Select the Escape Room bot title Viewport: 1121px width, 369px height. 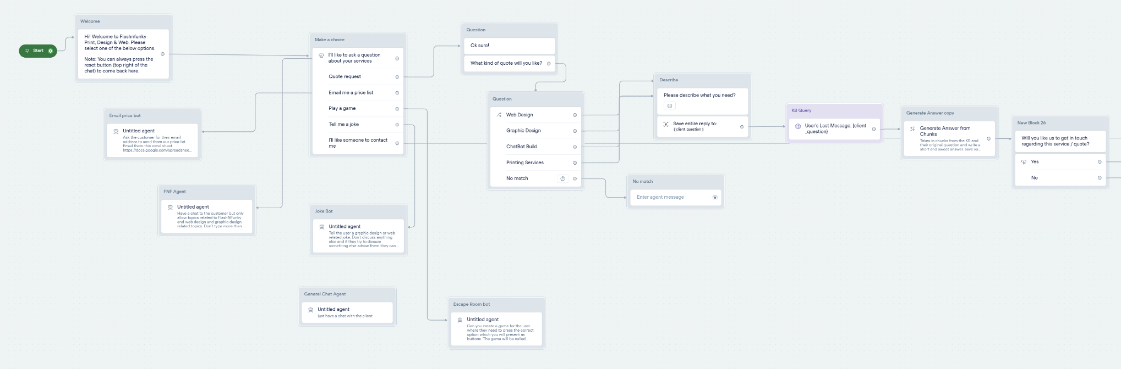click(472, 304)
